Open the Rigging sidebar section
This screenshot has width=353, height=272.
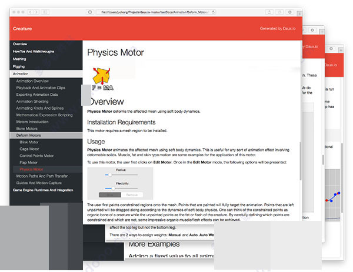pos(20,66)
